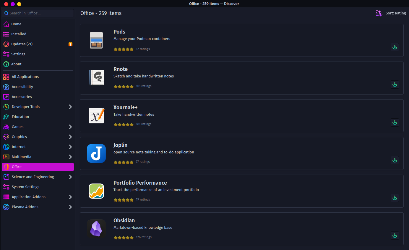
Task: Expand Developer Tools subcategories arrow
Action: [70, 107]
